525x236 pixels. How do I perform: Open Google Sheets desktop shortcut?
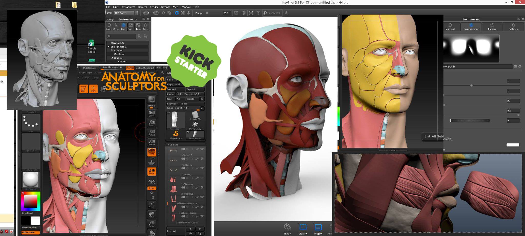(x=92, y=47)
